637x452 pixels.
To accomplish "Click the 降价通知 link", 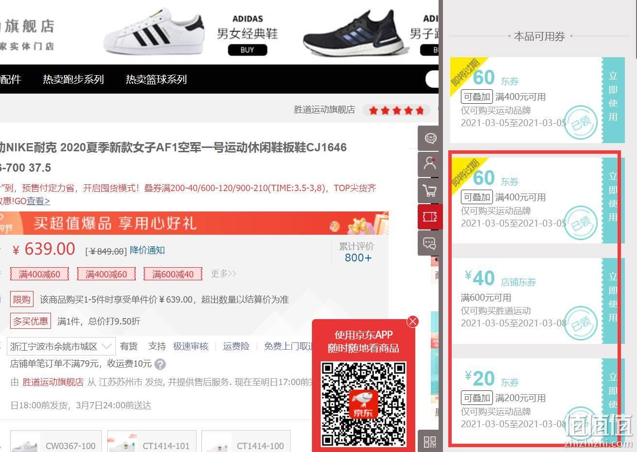I will point(147,250).
